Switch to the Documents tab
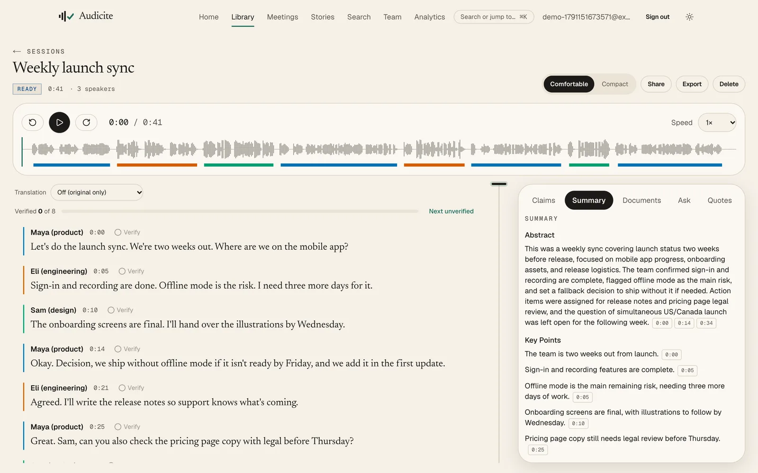Screen dimensions: 758x473 641,201
